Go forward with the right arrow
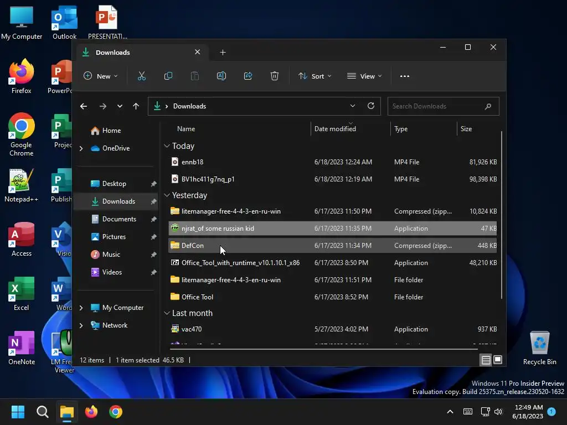Image resolution: width=567 pixels, height=425 pixels. click(x=102, y=106)
